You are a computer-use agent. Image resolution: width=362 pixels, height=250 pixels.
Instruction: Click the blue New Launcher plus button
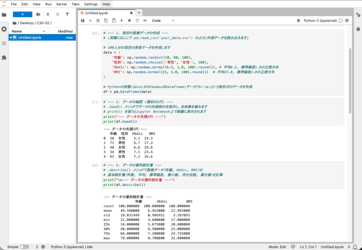point(23,14)
